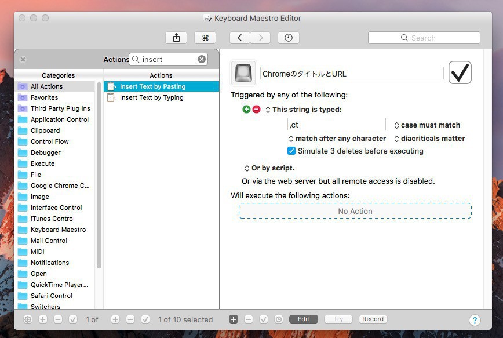Open the iTunes Control category
Screen dimensions: 503x338
tap(54, 219)
